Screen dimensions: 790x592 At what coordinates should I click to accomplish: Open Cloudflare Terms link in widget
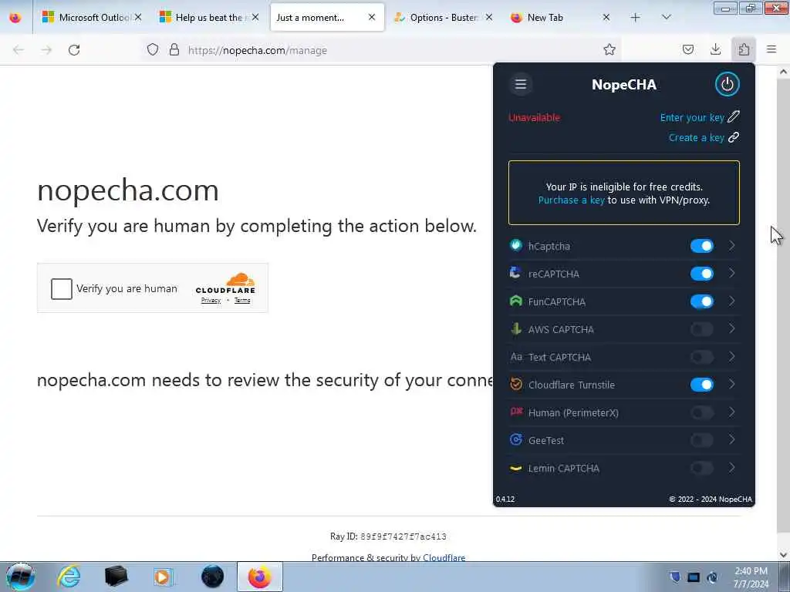click(242, 300)
